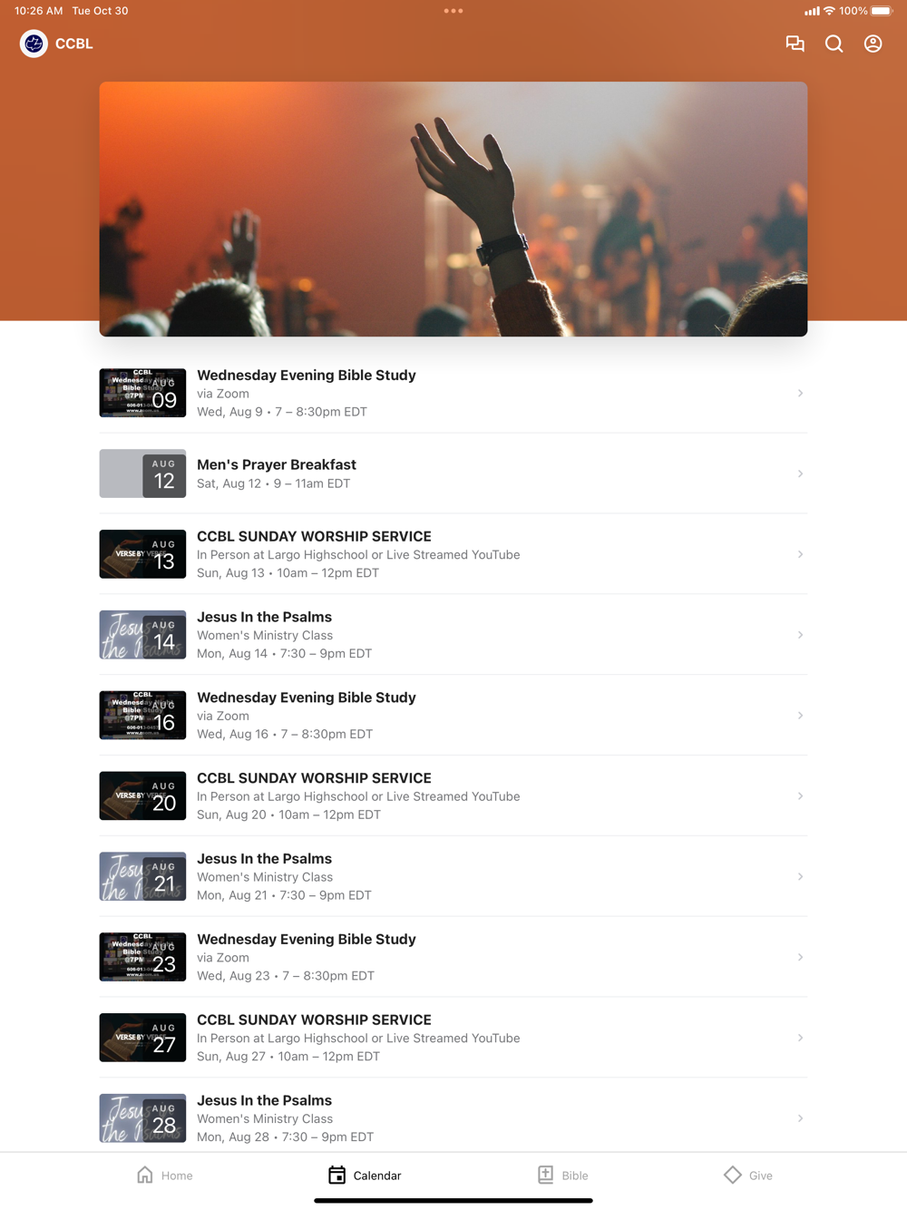Tap the three-dot multitasking indicator
Viewport: 907px width, 1210px height.
453,11
